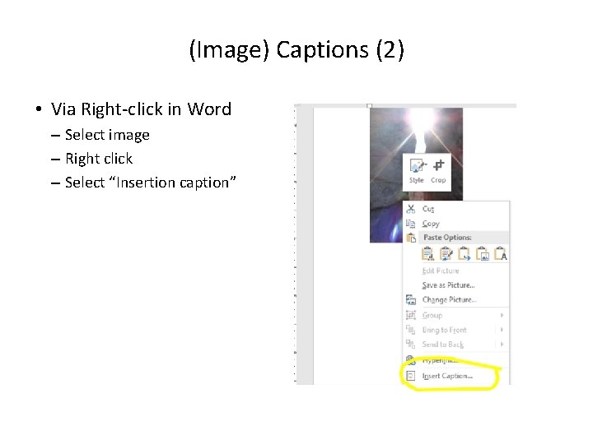Click the Change Picture icon

411,300
